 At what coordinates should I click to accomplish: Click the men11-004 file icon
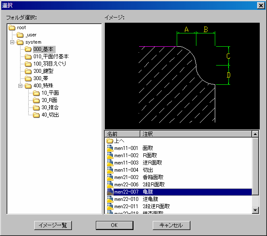pyautogui.click(x=110, y=170)
